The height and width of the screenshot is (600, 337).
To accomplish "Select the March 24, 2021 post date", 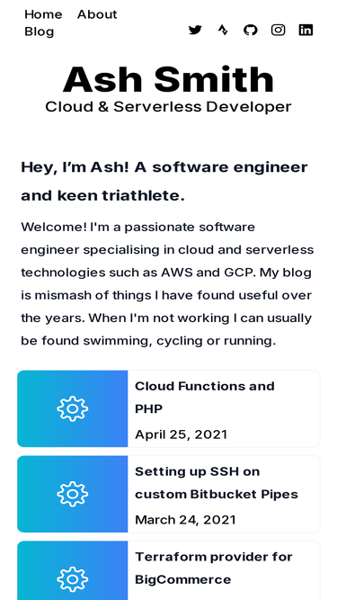I will [185, 520].
